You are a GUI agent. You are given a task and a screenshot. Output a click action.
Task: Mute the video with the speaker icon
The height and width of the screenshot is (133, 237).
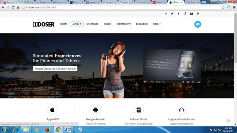tap(152, 82)
